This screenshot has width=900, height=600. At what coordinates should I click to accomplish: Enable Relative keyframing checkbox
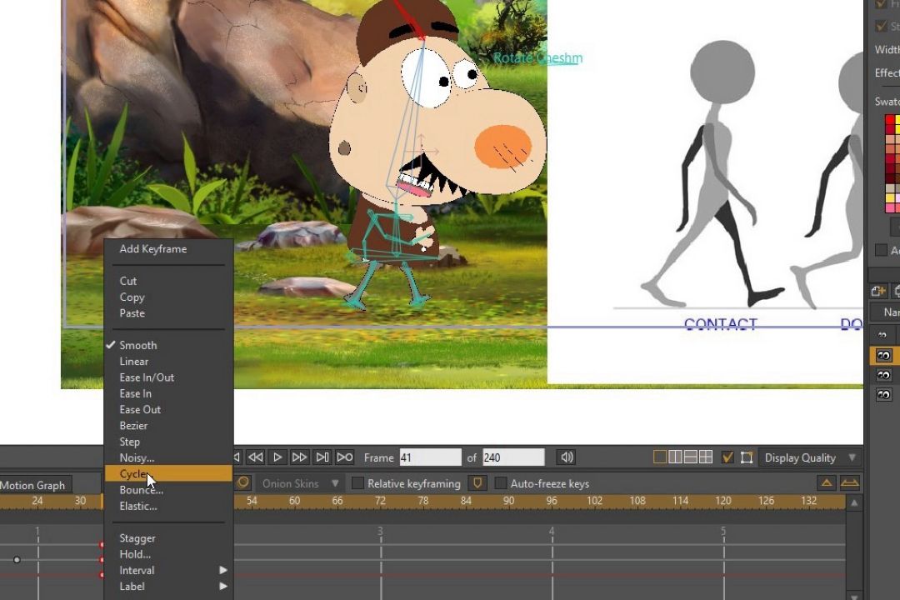point(357,483)
